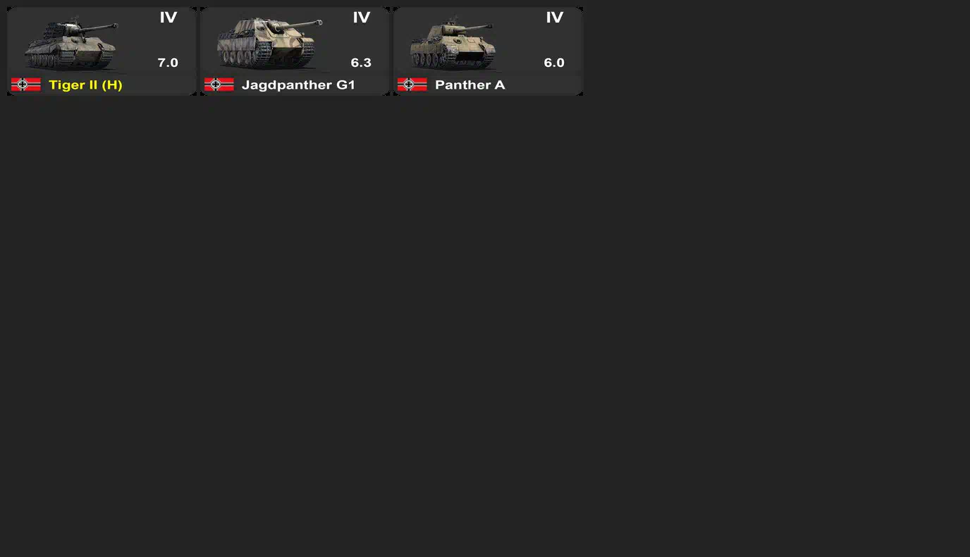Viewport: 970px width, 557px height.
Task: Click the 6.0 battle rating value
Action: coord(554,63)
